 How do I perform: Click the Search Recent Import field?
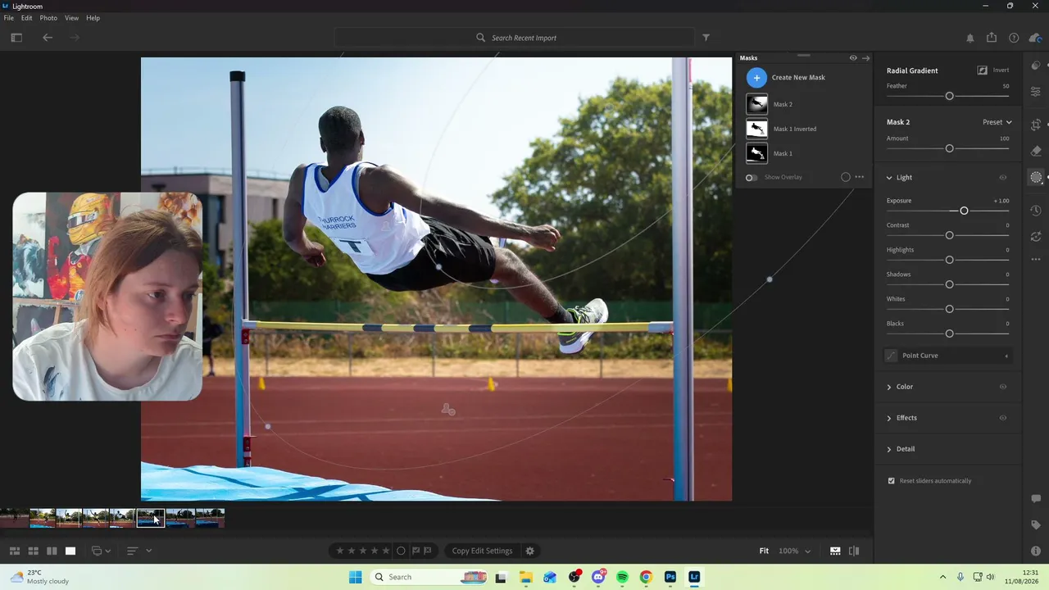pos(515,38)
